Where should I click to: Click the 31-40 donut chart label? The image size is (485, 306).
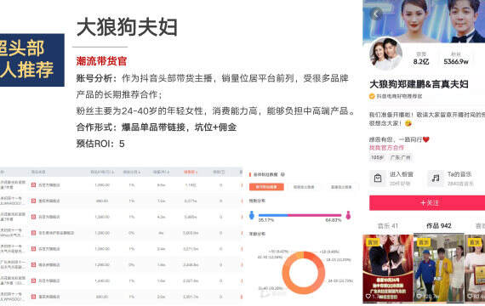pyautogui.click(x=271, y=288)
